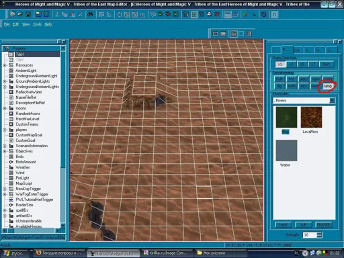Click the ERASER button
344x258 pixels.
(x=323, y=224)
